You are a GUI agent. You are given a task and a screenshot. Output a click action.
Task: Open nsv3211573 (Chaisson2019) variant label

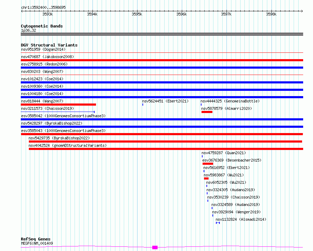(47, 108)
